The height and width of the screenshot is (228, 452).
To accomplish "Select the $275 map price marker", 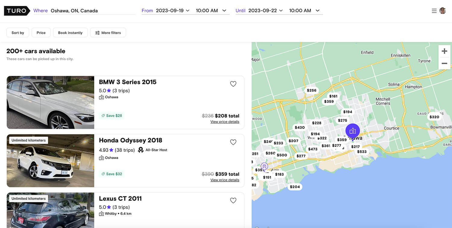I will point(342,120).
